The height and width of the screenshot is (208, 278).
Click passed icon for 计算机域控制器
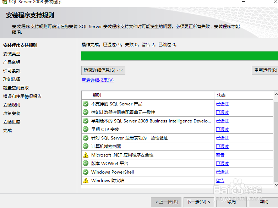coord(86,146)
